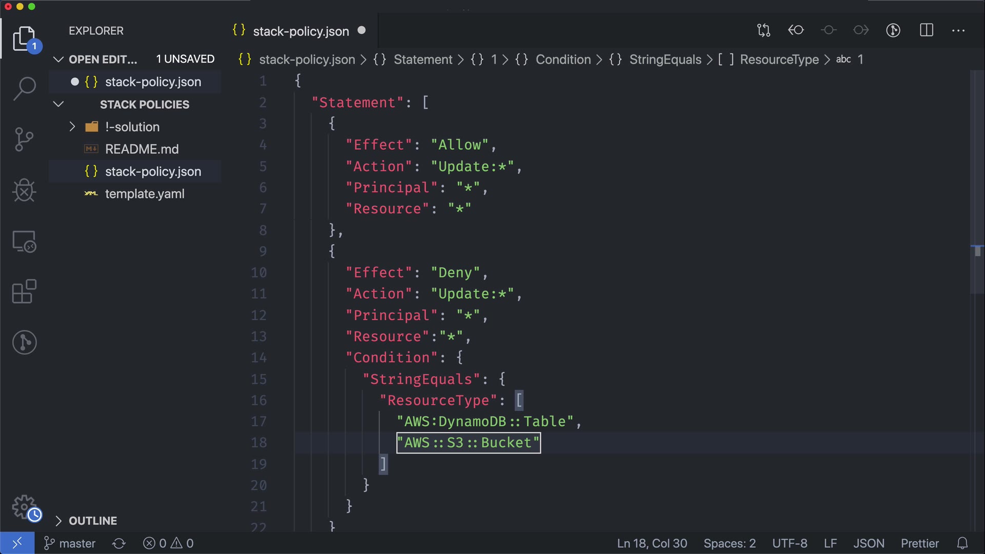
Task: Change language mode from JSON
Action: pos(868,543)
